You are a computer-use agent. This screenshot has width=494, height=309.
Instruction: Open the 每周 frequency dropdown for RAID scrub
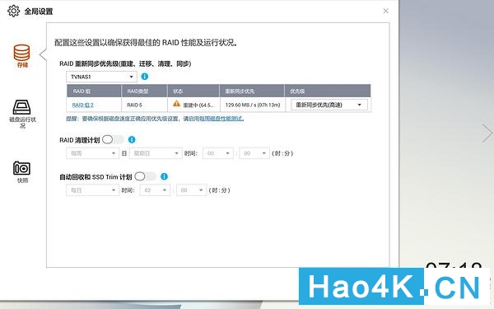tap(92, 153)
